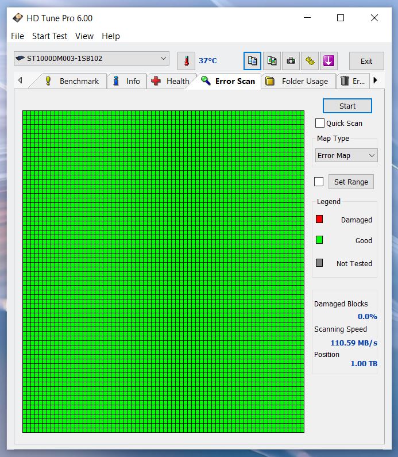Click the Exit button
398x457 pixels.
click(x=366, y=61)
